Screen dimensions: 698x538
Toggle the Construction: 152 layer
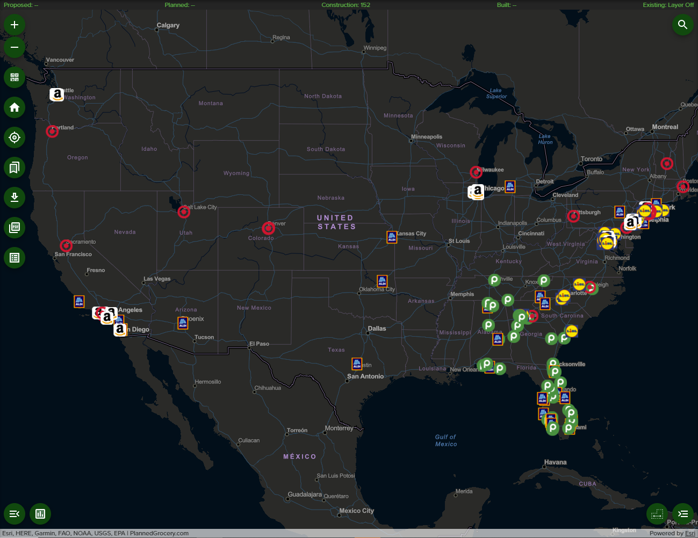(346, 5)
